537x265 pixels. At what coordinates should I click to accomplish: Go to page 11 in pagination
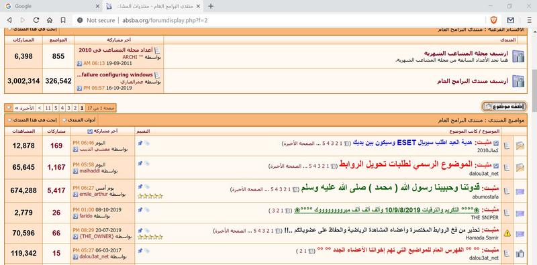click(x=48, y=108)
